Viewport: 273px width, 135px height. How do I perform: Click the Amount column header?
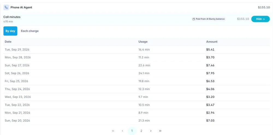(x=212, y=42)
